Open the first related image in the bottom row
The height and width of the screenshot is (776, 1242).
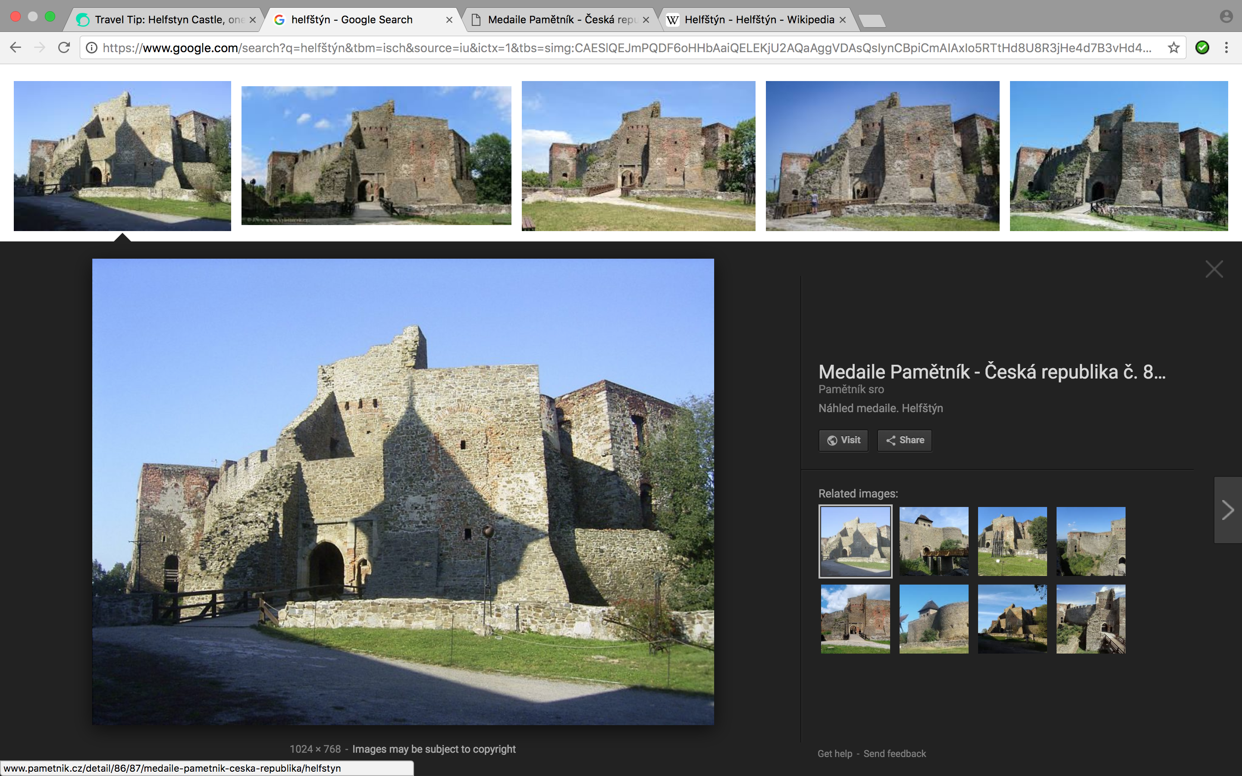pyautogui.click(x=856, y=619)
